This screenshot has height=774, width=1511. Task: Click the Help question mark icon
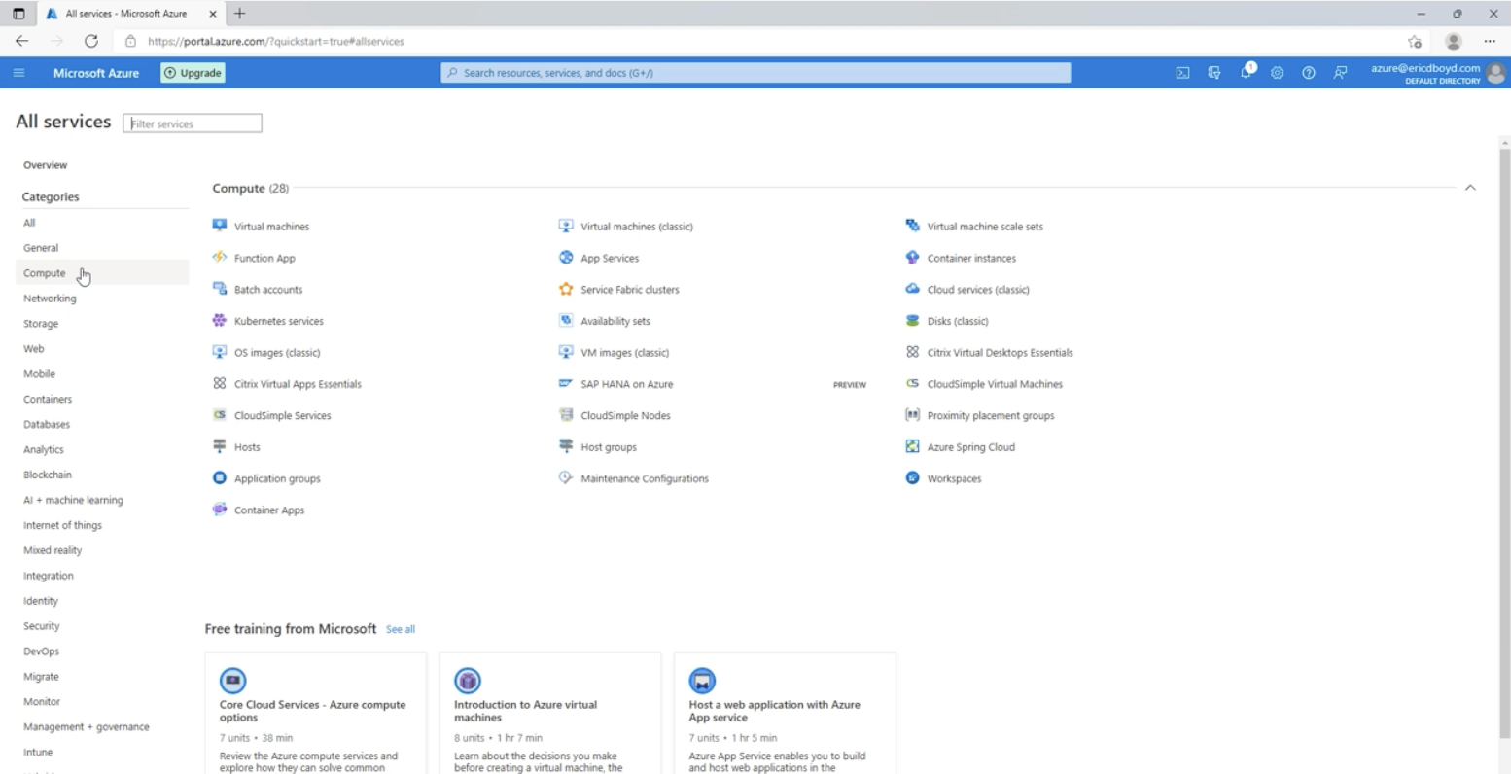[1309, 73]
